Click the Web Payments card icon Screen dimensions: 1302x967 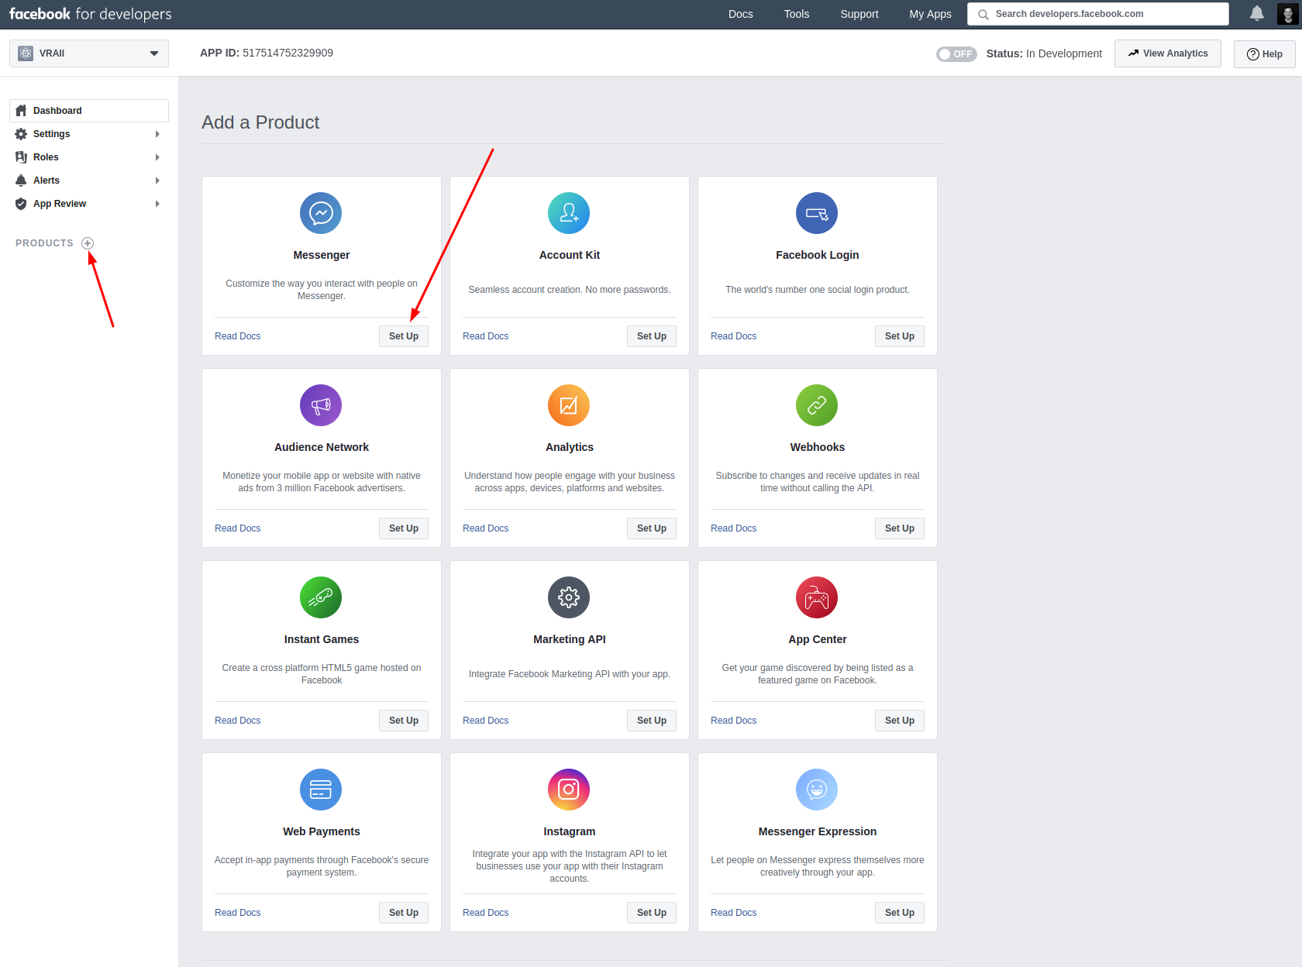321,790
